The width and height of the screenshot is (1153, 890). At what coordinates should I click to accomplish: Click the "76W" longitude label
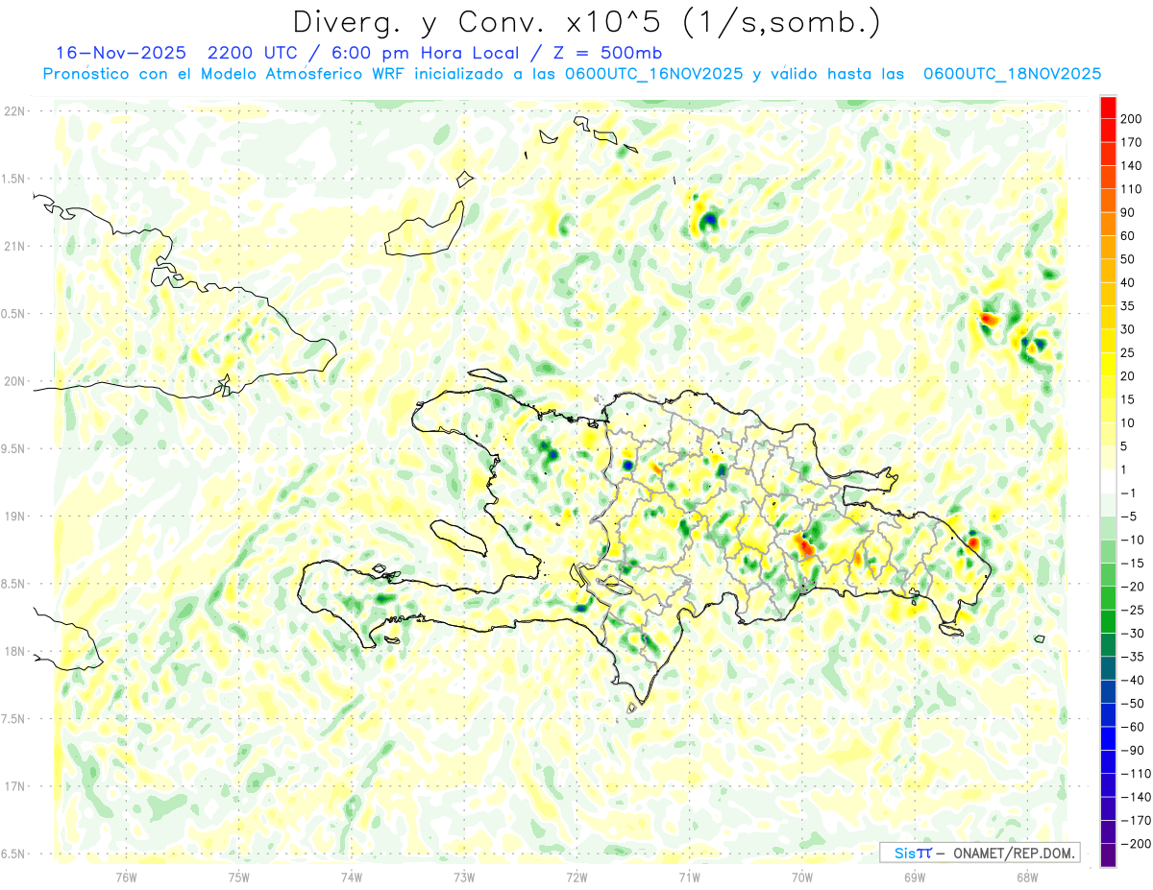126,876
